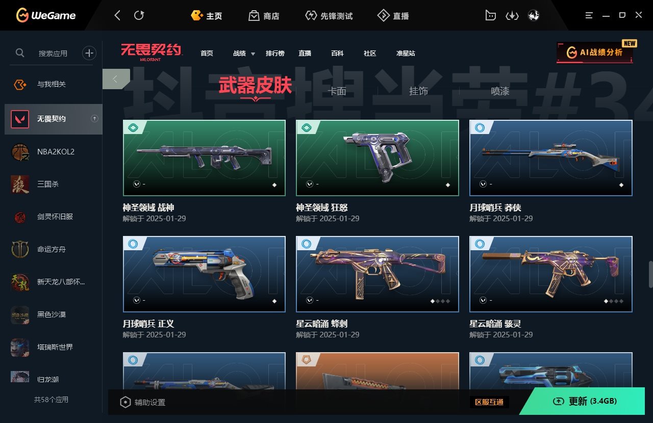Select the 星云暗涌 蜂刺 skin thumbnail

378,274
